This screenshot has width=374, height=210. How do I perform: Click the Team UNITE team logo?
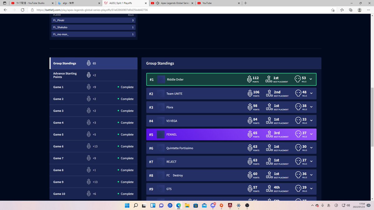click(161, 94)
